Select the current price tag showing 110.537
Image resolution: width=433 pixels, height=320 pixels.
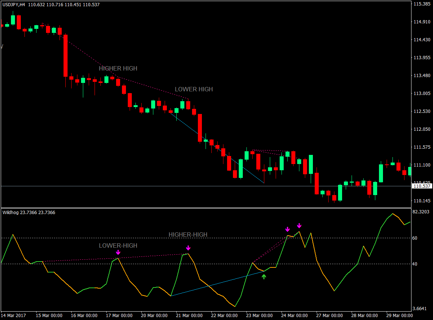(x=422, y=186)
